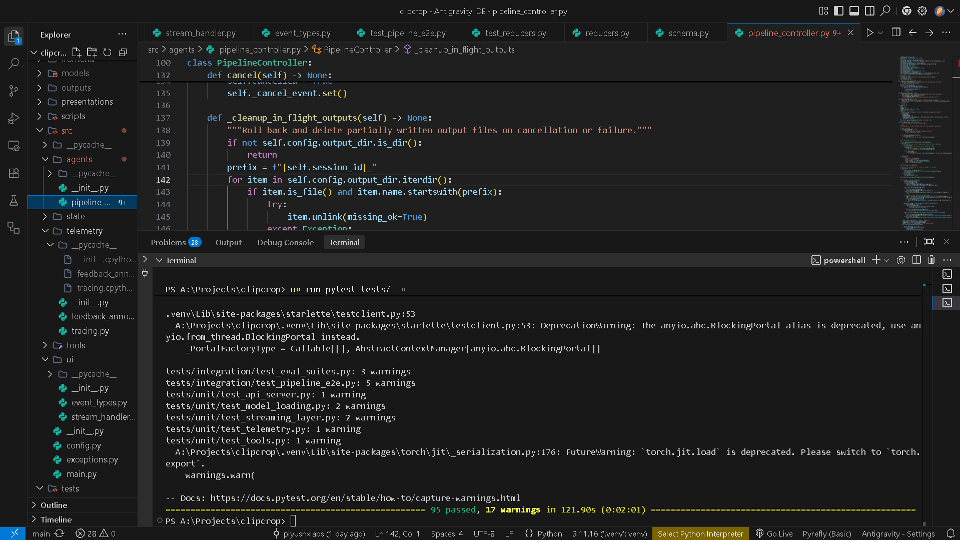
Task: Open the notifications bell
Action: click(950, 533)
